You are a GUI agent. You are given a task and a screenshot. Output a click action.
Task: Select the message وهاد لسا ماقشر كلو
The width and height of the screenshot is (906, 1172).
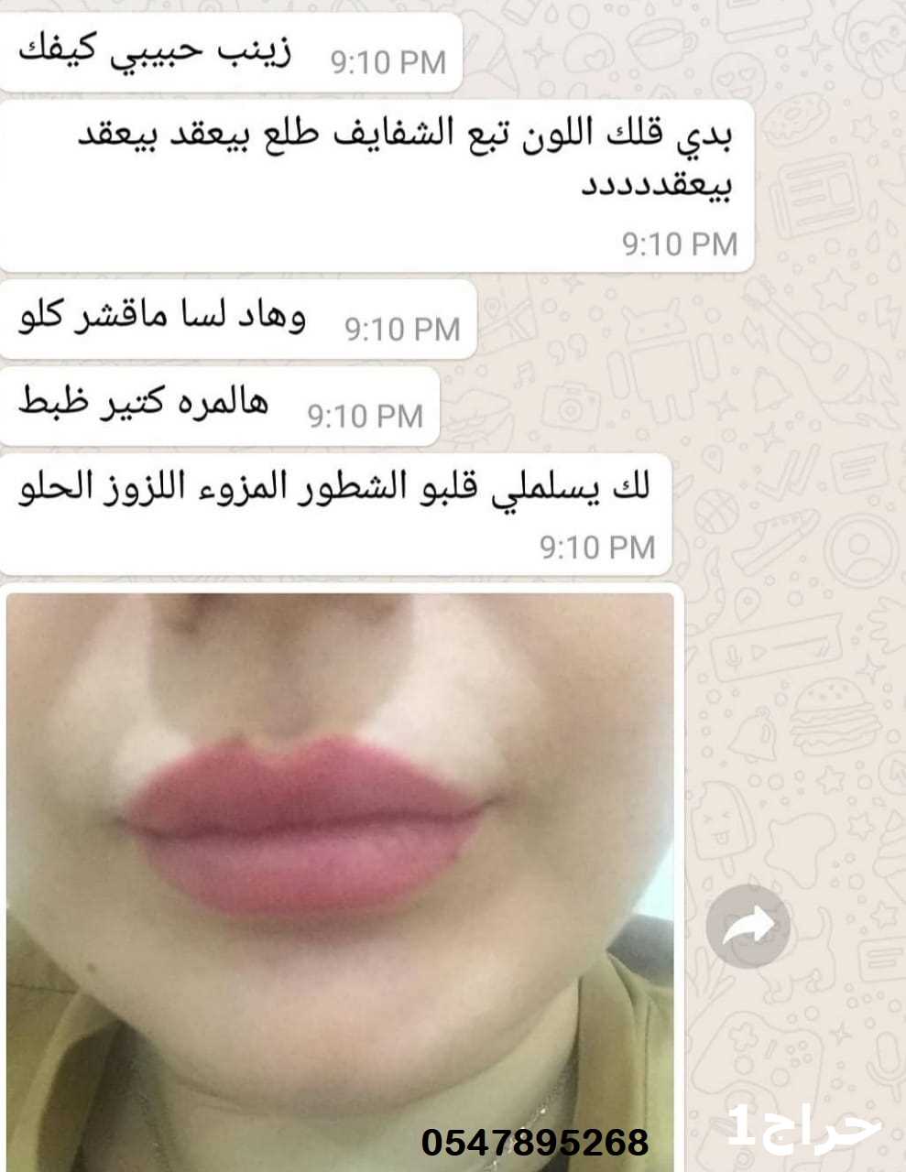pyautogui.click(x=238, y=320)
